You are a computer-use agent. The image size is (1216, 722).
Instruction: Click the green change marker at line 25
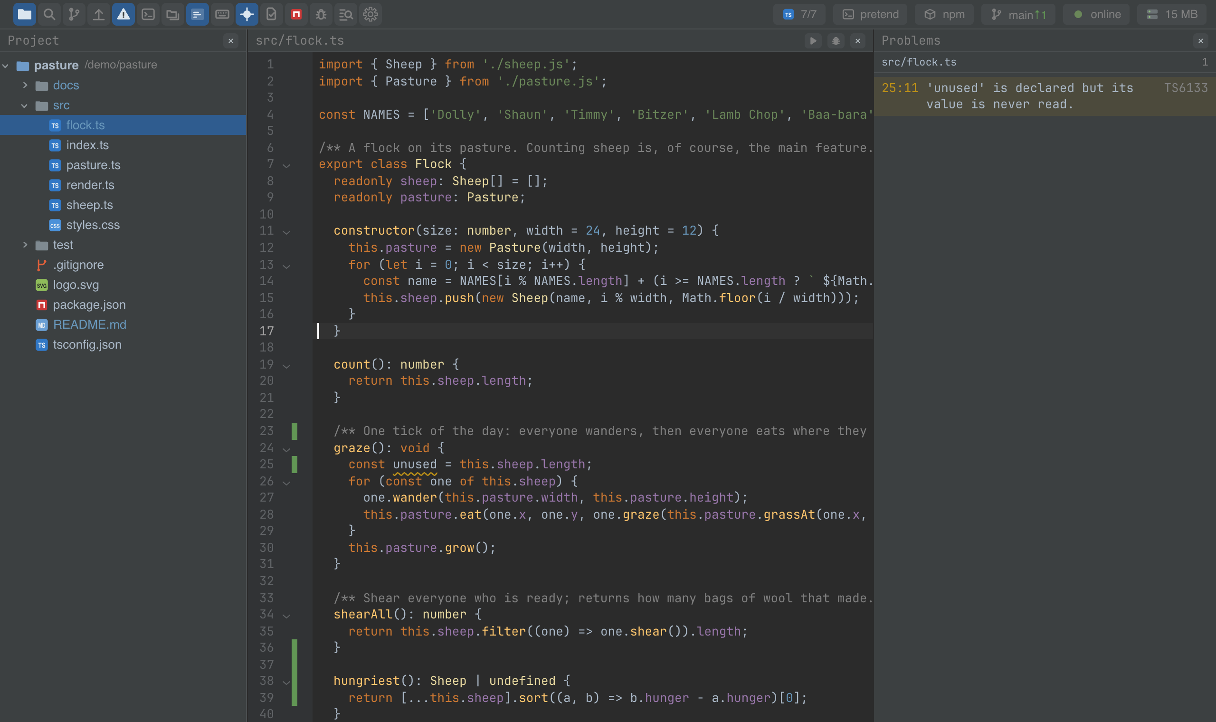pyautogui.click(x=294, y=465)
